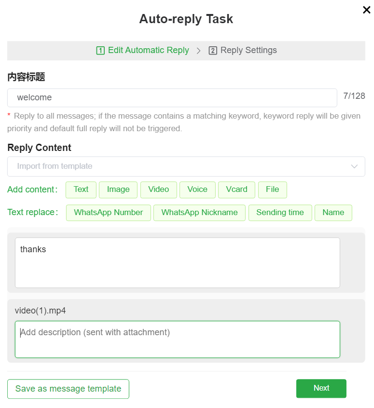Select the Edit Automatic Reply step
The width and height of the screenshot is (374, 408).
pyautogui.click(x=142, y=50)
